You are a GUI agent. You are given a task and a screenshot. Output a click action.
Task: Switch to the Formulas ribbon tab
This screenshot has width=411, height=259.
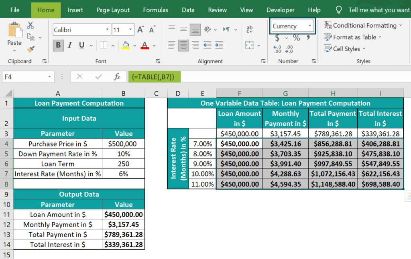coord(155,10)
